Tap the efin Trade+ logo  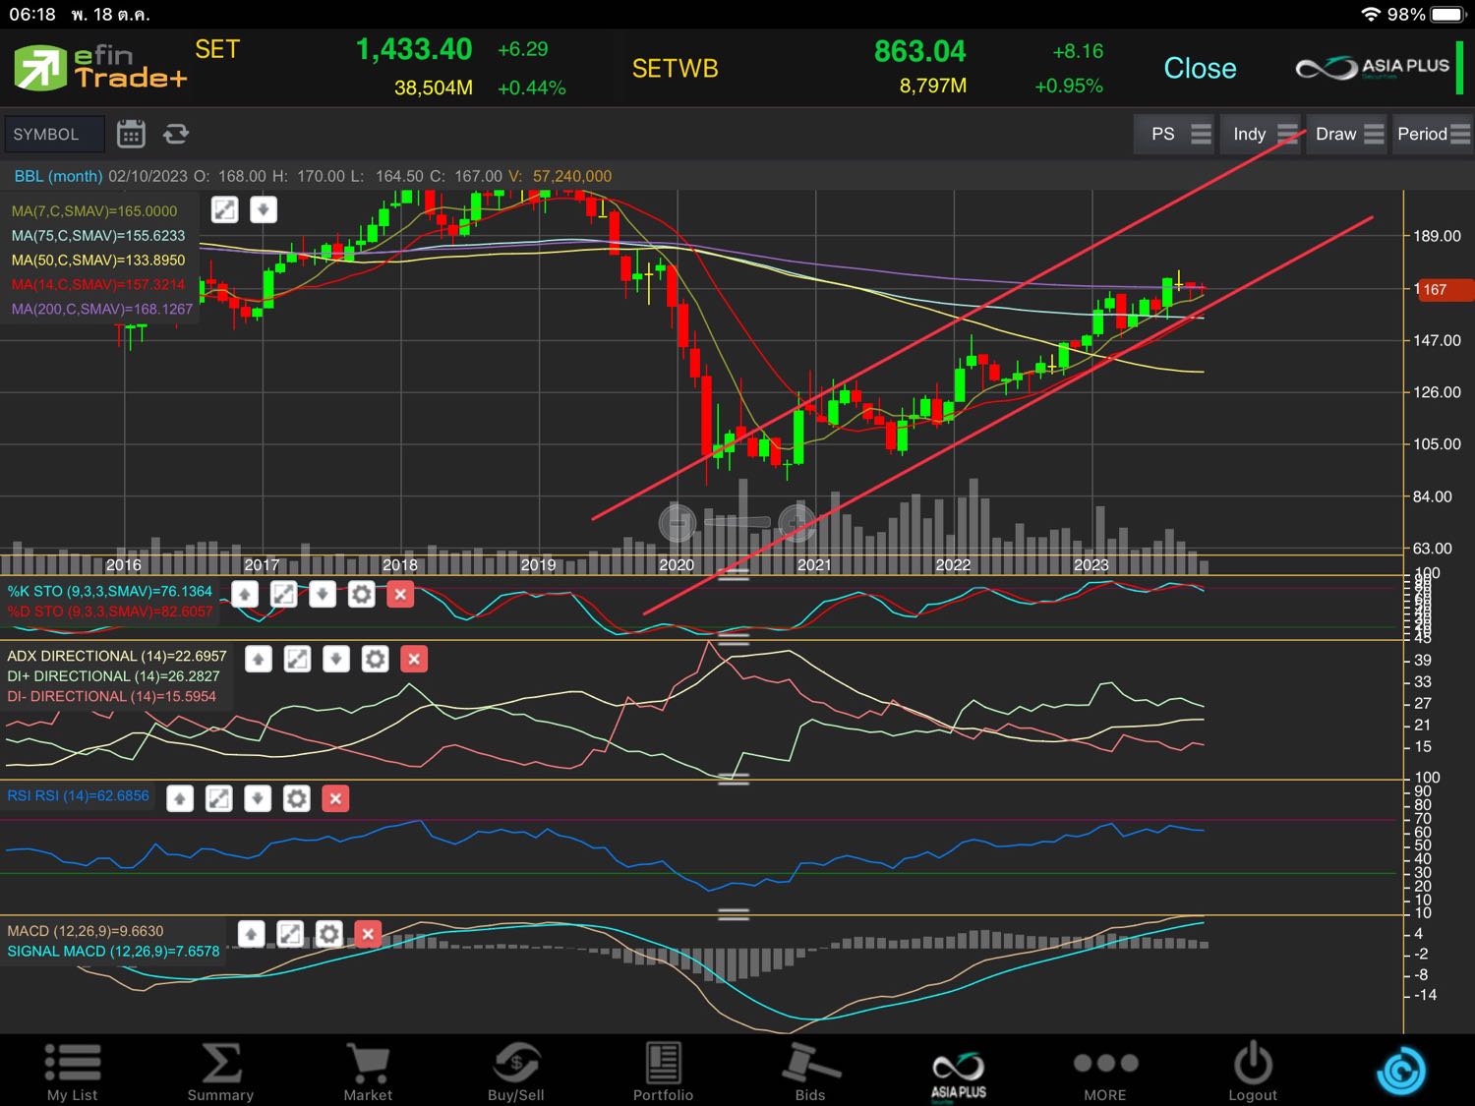pos(99,69)
